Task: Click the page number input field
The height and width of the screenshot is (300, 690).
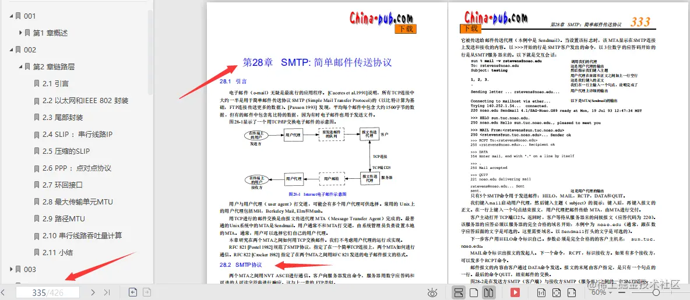Action: pyautogui.click(x=48, y=292)
